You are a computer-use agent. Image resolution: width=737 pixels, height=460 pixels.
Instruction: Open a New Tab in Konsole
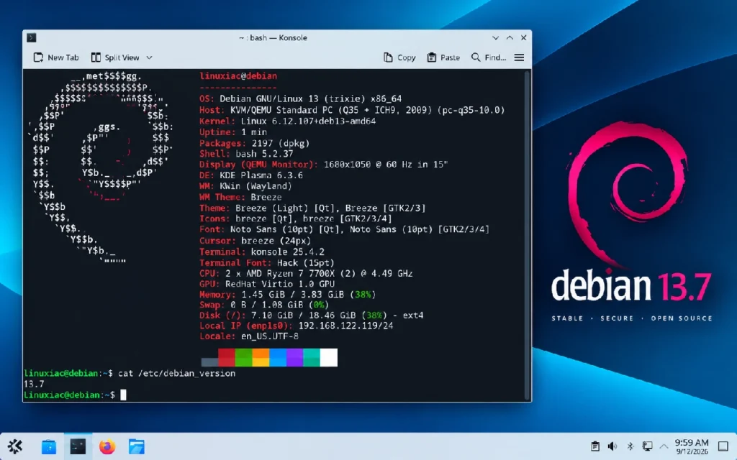pyautogui.click(x=56, y=57)
